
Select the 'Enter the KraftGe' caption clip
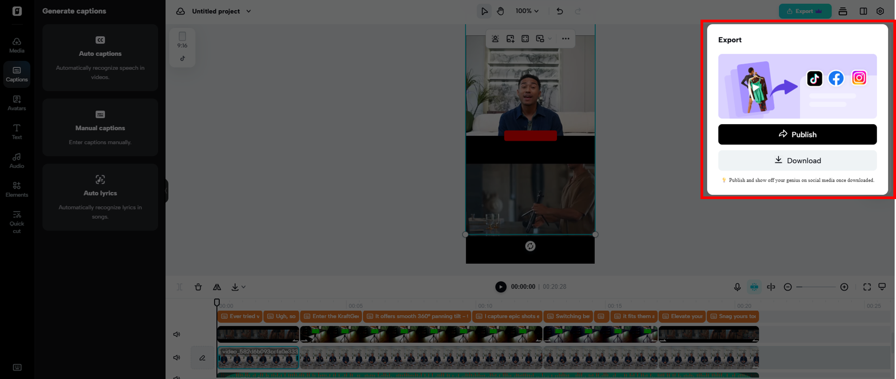(331, 317)
